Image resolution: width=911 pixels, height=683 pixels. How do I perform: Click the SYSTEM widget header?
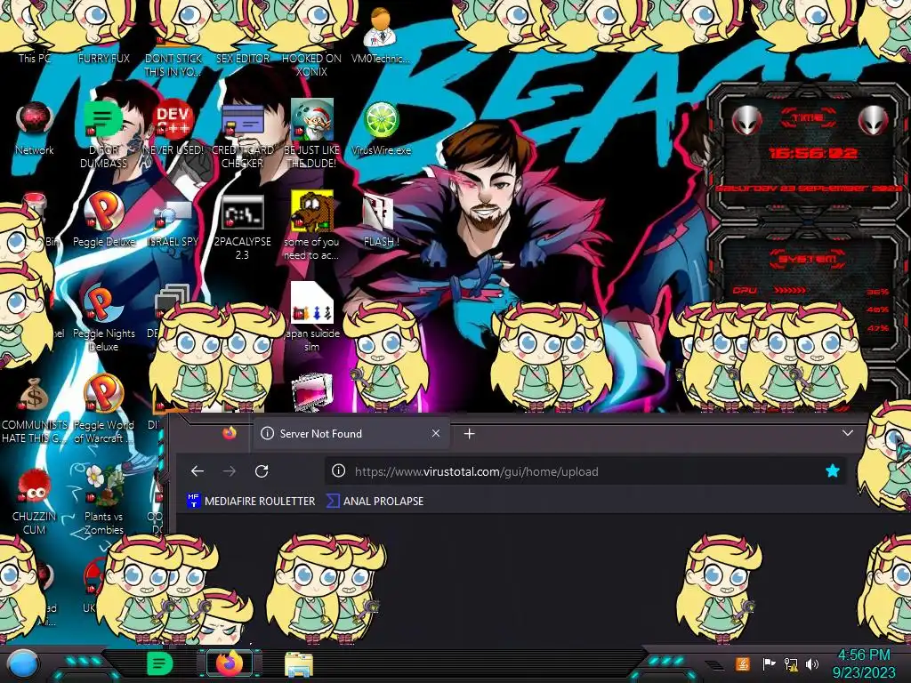[x=808, y=259]
